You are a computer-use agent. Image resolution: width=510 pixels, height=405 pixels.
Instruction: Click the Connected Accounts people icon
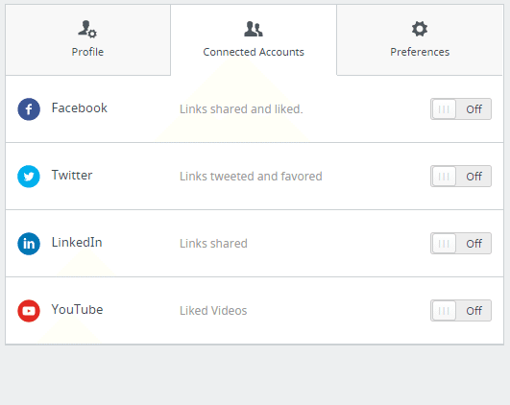click(254, 29)
